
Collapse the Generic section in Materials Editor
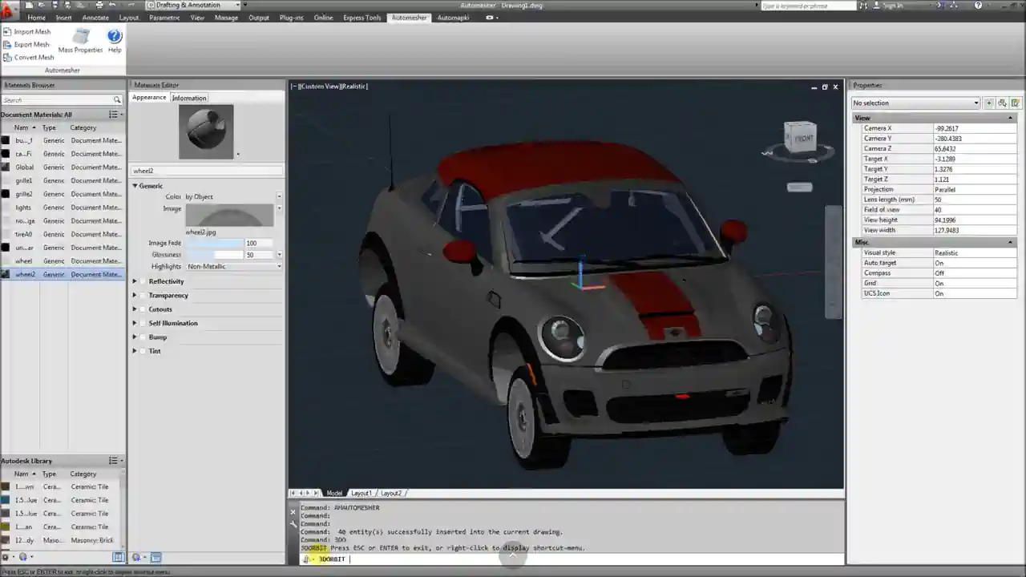click(135, 185)
